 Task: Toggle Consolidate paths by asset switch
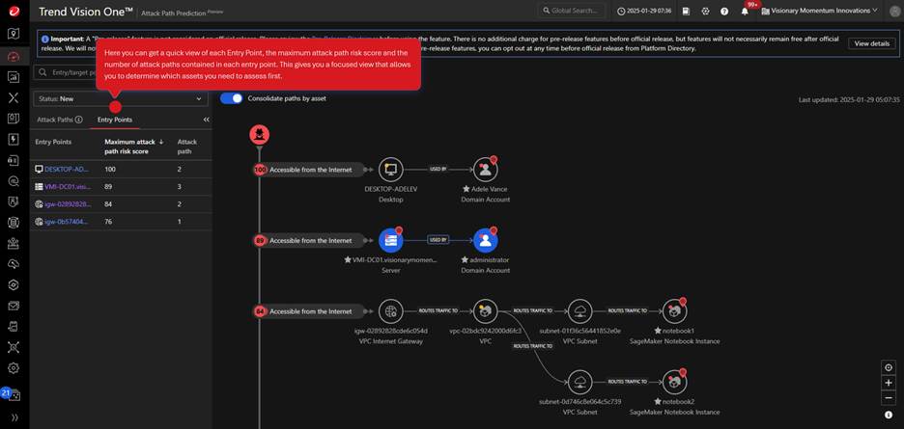[x=231, y=98]
